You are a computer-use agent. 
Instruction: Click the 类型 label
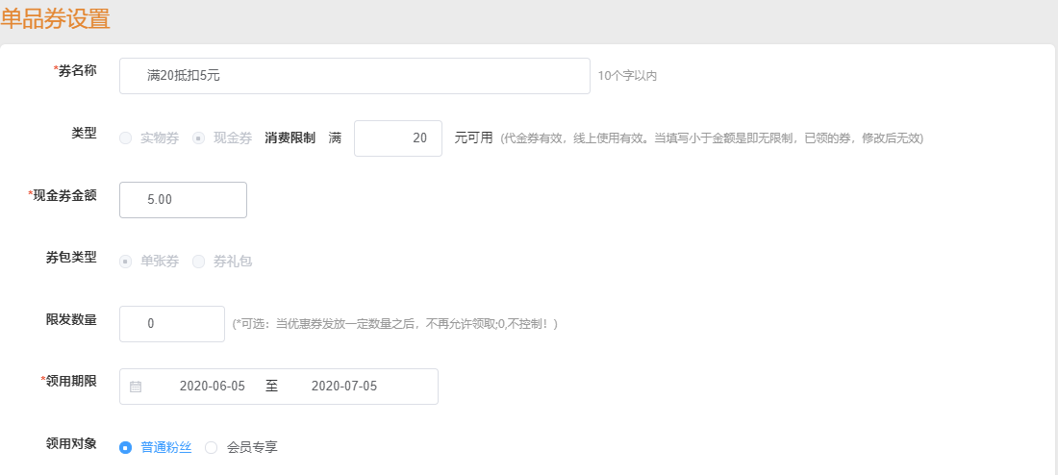click(85, 133)
